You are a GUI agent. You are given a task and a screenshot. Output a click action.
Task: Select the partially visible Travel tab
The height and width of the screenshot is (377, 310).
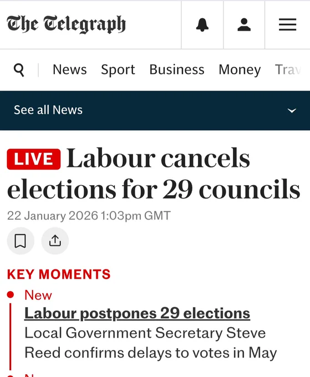[288, 70]
